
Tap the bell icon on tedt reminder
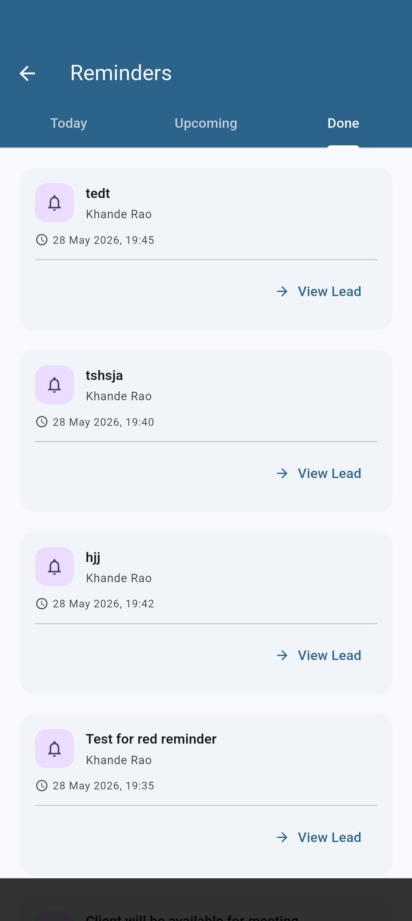(55, 203)
